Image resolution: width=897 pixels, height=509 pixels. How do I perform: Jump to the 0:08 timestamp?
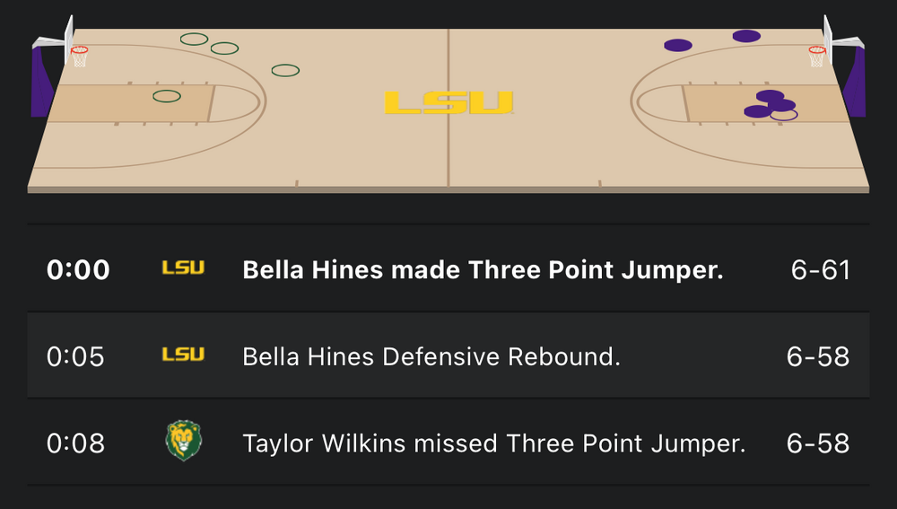pyautogui.click(x=75, y=443)
